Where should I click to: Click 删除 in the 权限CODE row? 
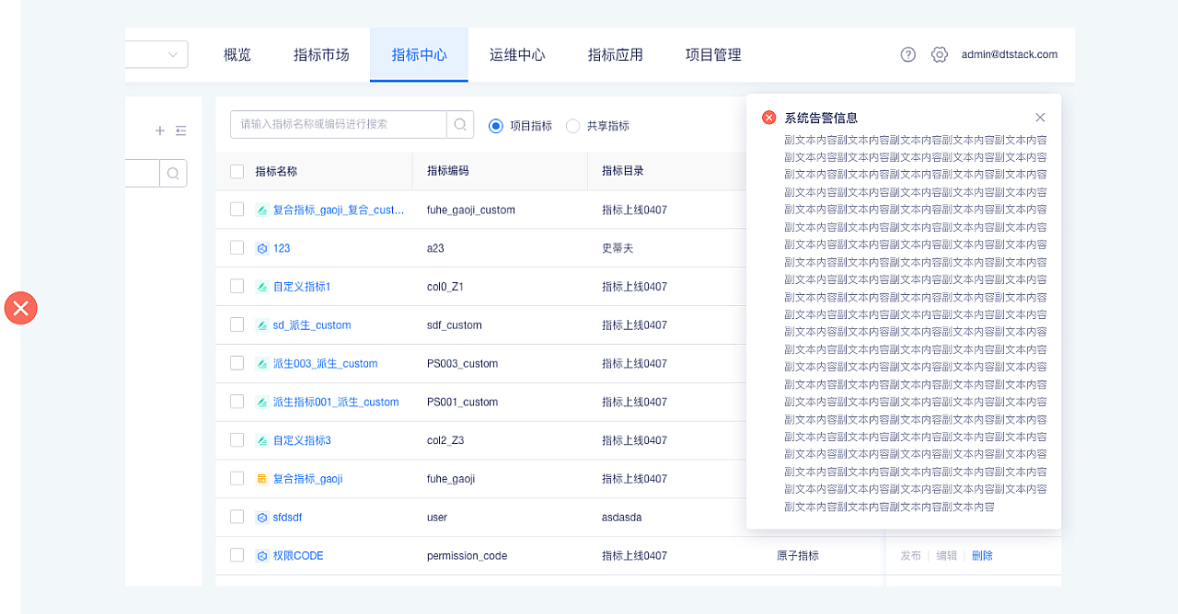pyautogui.click(x=982, y=556)
